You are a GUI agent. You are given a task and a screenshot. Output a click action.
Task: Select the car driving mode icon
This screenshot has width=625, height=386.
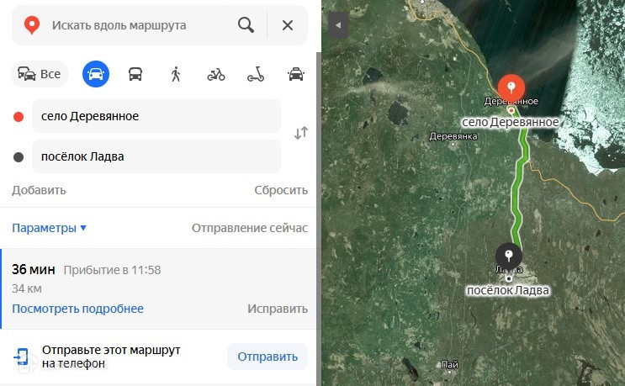[x=96, y=74]
